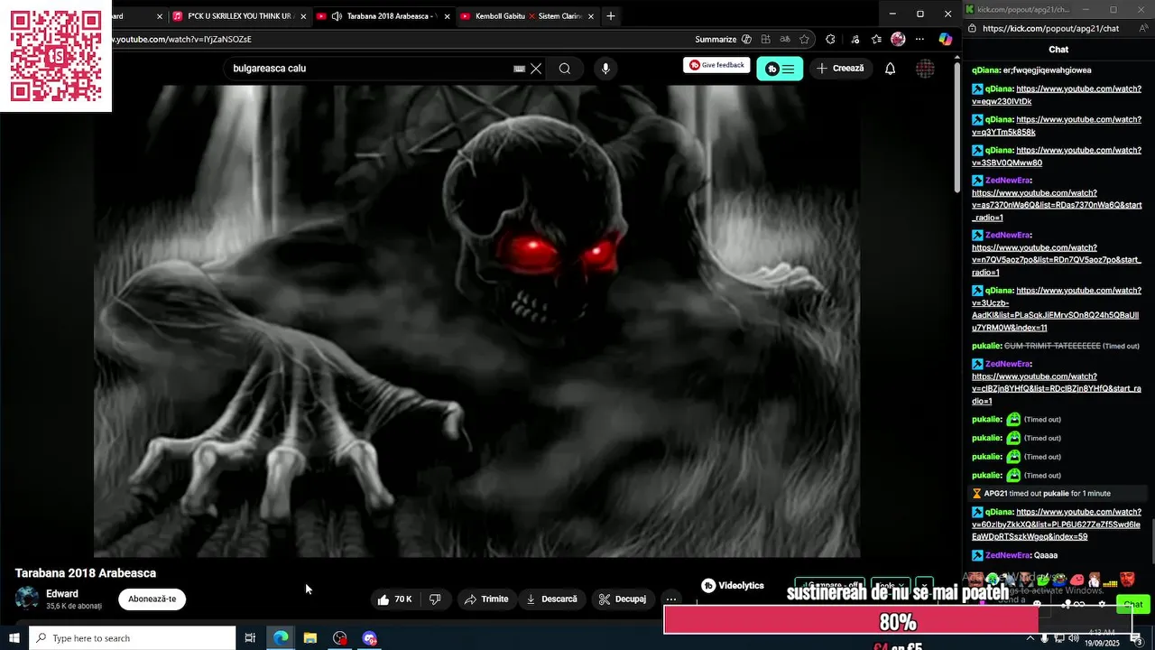Toggle the TubeBuddy menu button

780,69
